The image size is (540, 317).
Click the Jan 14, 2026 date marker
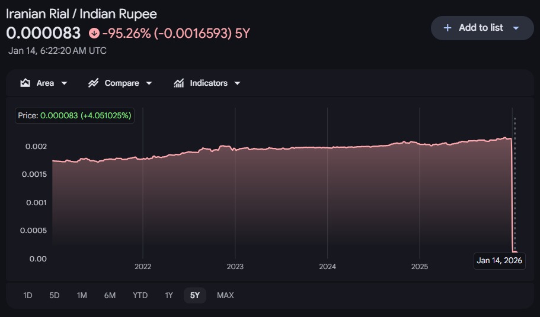tap(499, 261)
